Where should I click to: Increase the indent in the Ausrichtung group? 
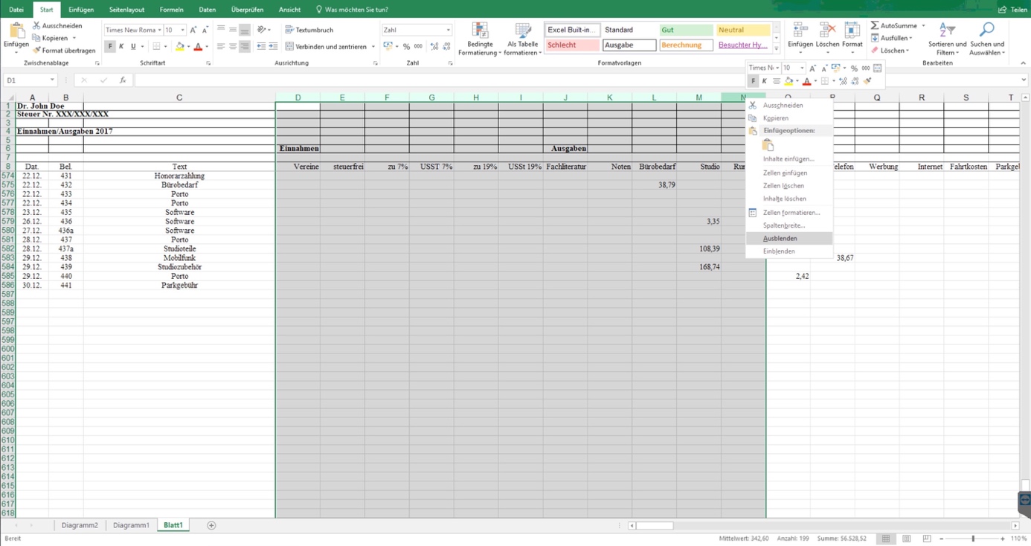pos(273,46)
